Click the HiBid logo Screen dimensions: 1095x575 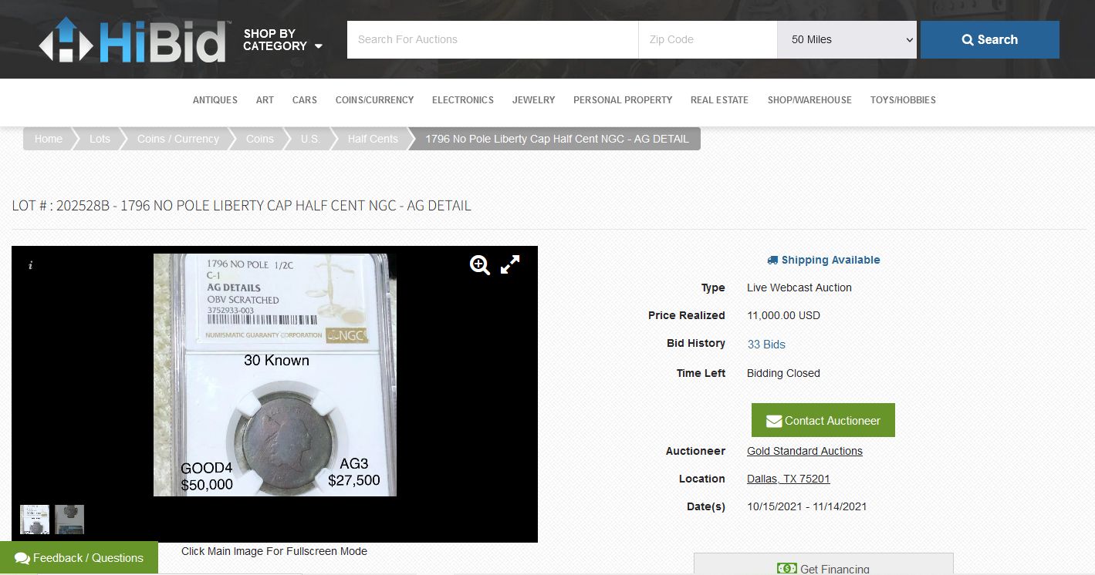click(x=133, y=40)
